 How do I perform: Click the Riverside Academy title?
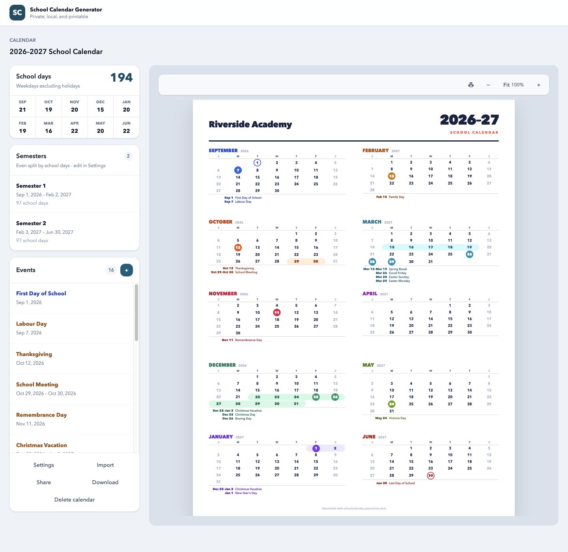(250, 125)
